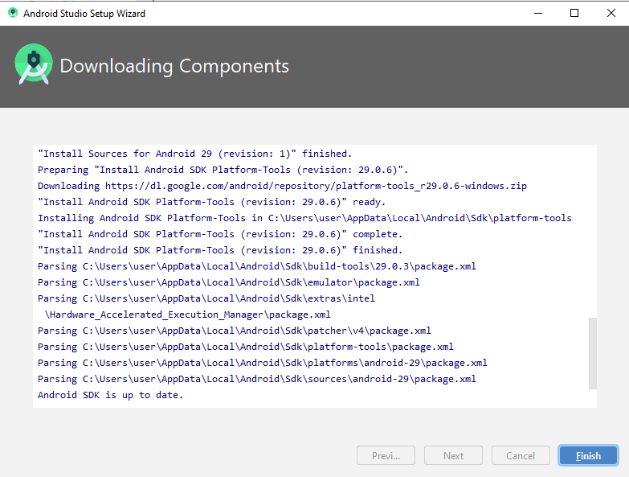Click the build-tools 29.0.3 package.xml line
Image resolution: width=629 pixels, height=477 pixels.
point(257,266)
